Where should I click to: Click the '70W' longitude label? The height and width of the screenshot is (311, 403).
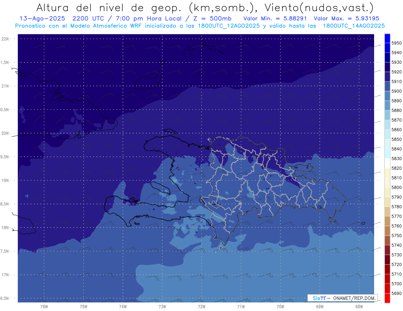(x=280, y=306)
